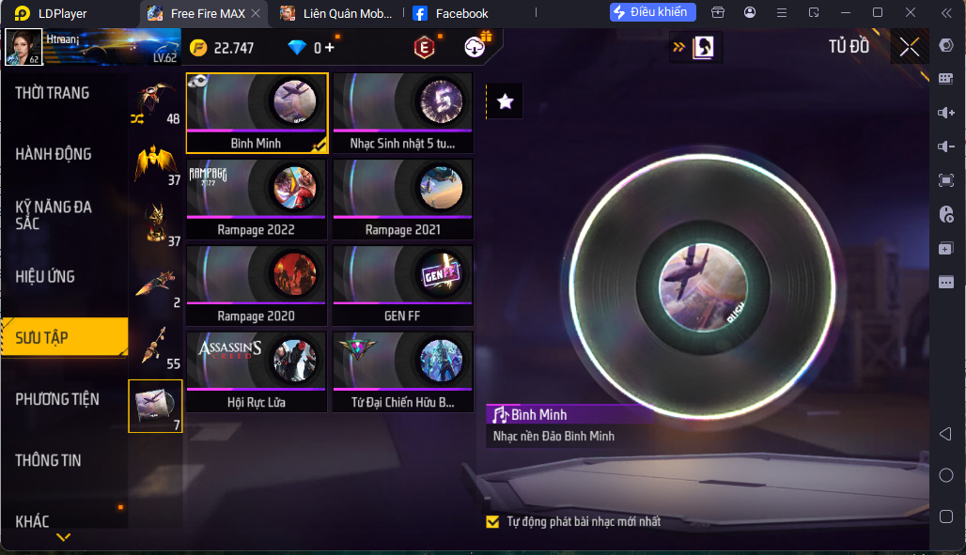Select the Rampage 2022 music disc
This screenshot has width=966, height=555.
(x=257, y=199)
